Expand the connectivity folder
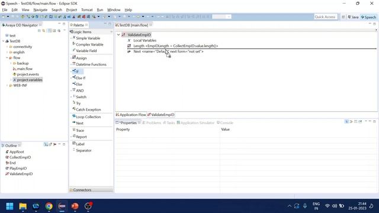The image size is (379, 213). (x=7, y=47)
